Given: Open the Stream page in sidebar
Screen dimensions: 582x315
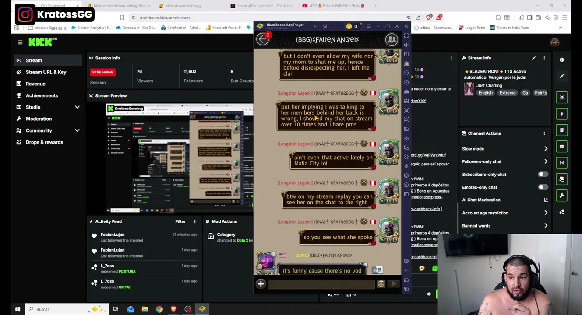Looking at the screenshot, I should pos(47,60).
